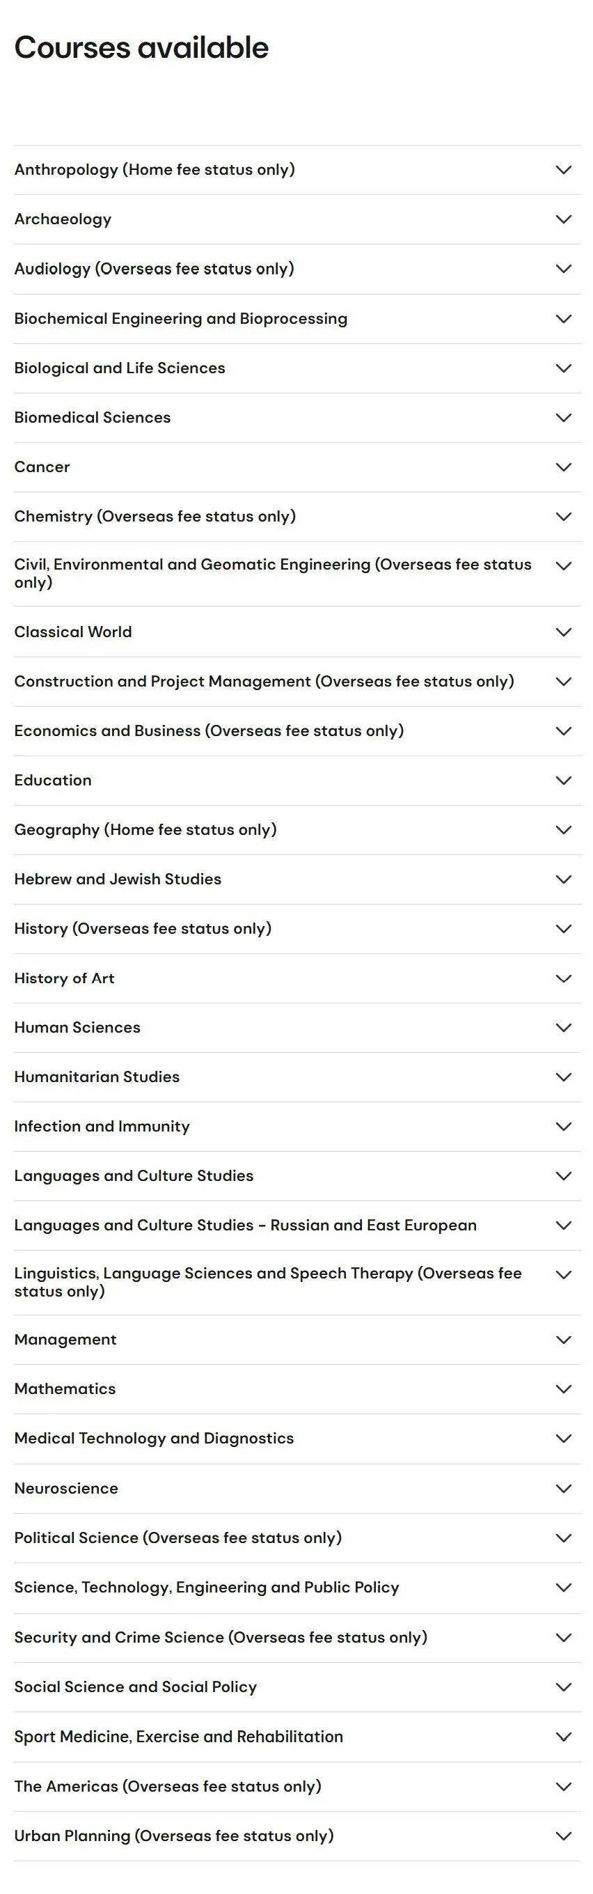Expand Hebrew and Jewish Studies section
Screen dimensions: 593x1894
(x=297, y=879)
